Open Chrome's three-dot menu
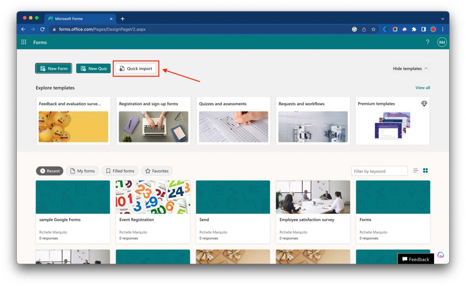The height and width of the screenshot is (286, 466). pyautogui.click(x=443, y=29)
